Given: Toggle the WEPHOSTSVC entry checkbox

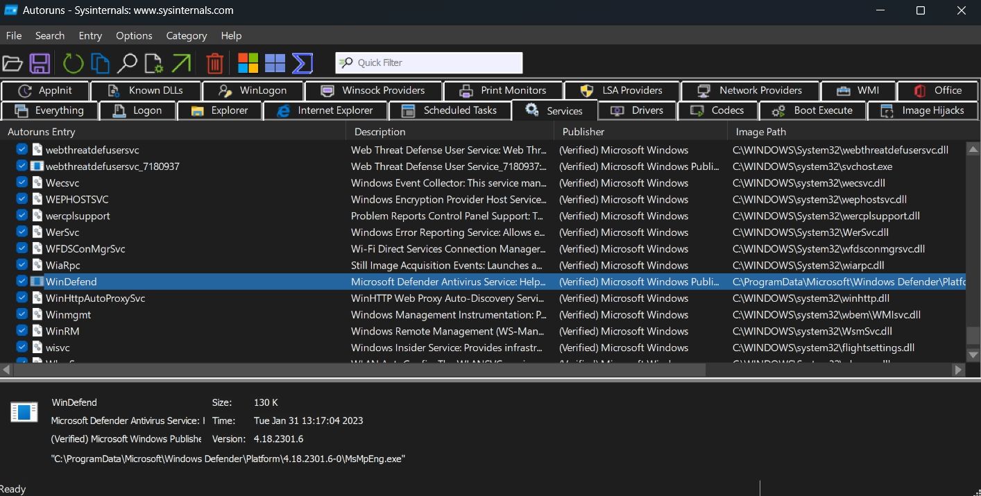Looking at the screenshot, I should 22,199.
